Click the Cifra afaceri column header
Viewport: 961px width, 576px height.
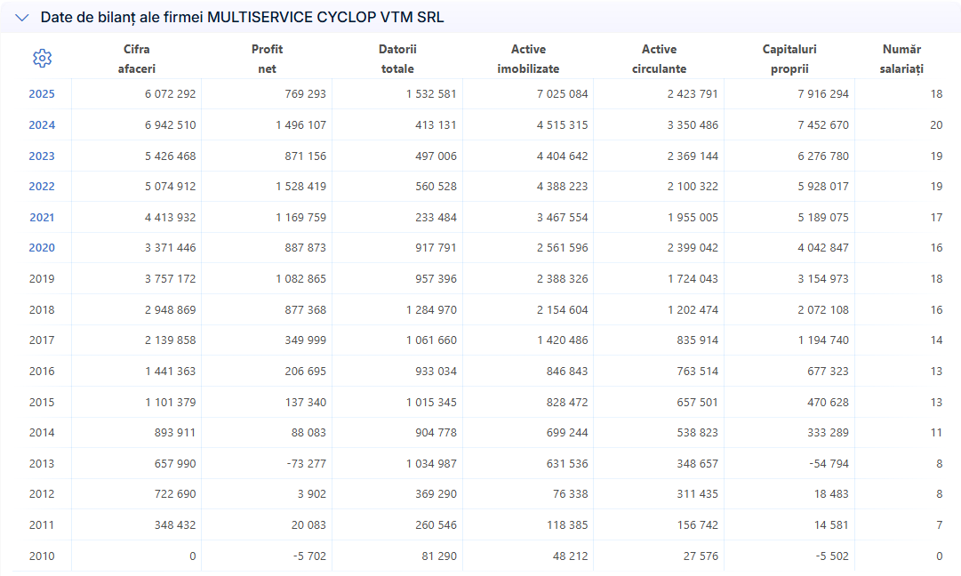click(x=137, y=59)
